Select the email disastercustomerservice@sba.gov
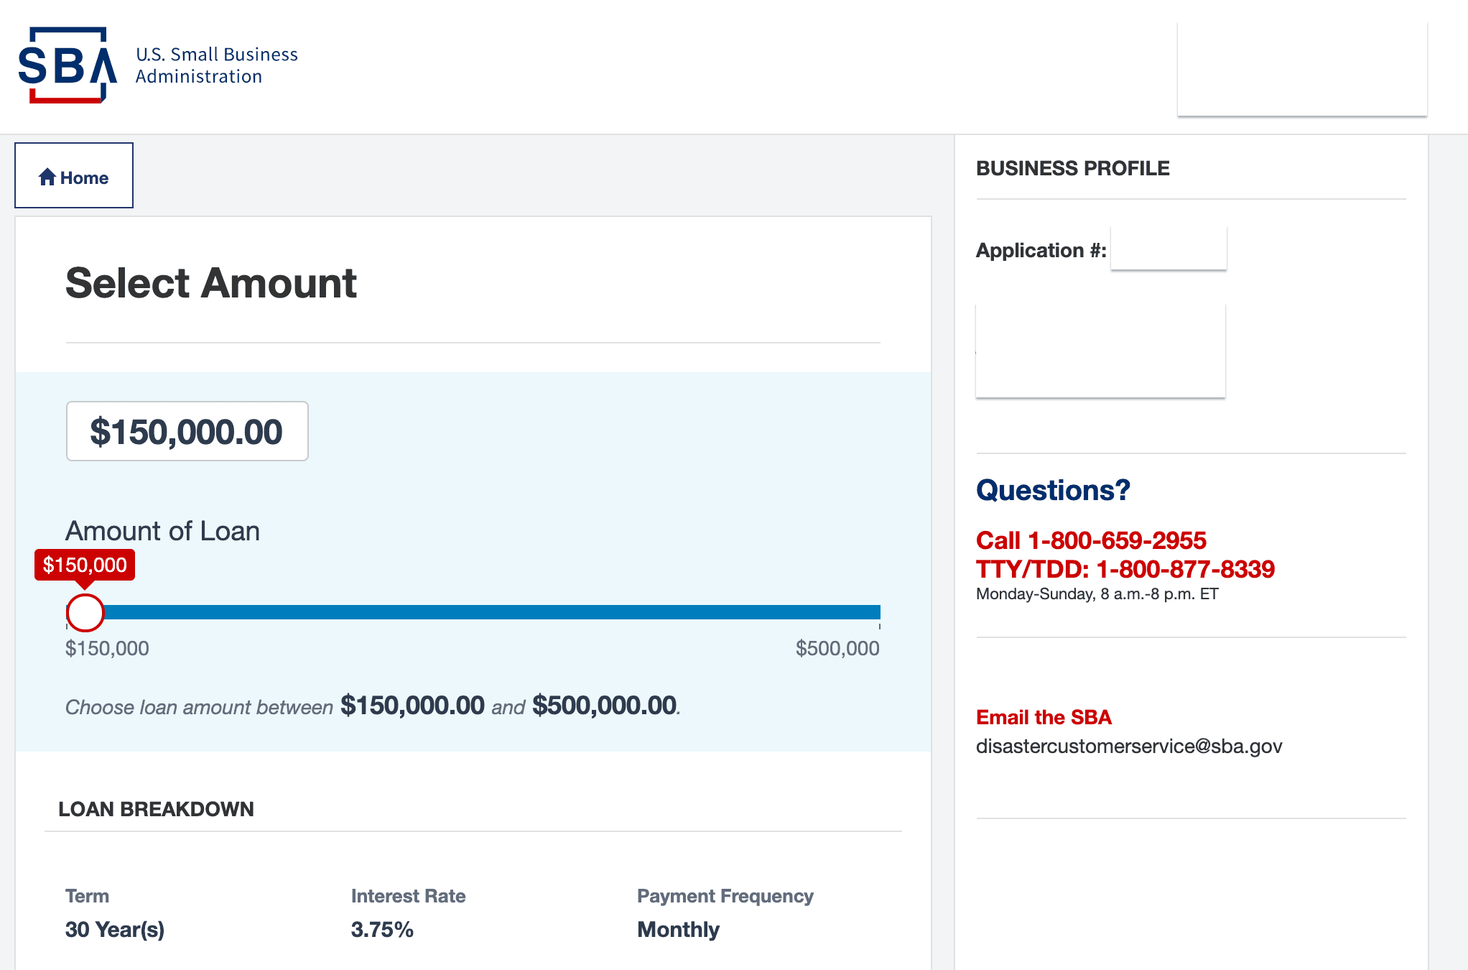The height and width of the screenshot is (970, 1468). click(x=1128, y=746)
